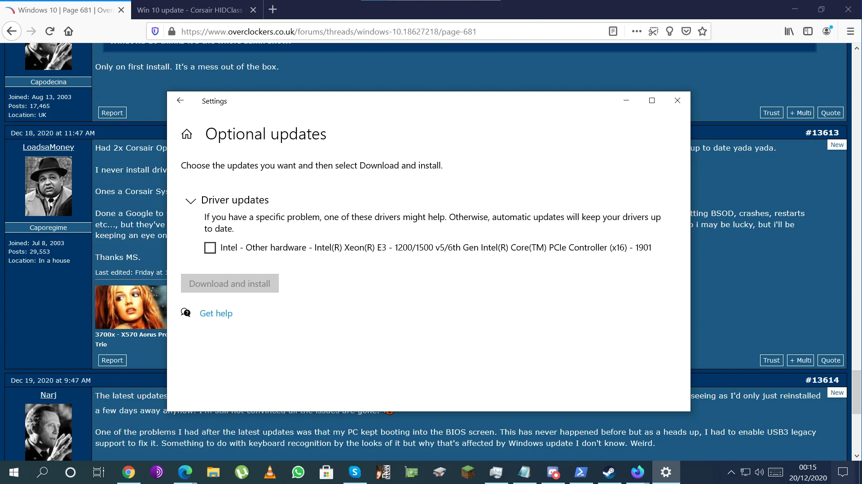The height and width of the screenshot is (484, 862).
Task: Click the Get help link
Action: click(x=216, y=313)
